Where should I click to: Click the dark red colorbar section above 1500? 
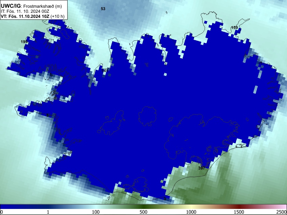[x=239, y=207]
